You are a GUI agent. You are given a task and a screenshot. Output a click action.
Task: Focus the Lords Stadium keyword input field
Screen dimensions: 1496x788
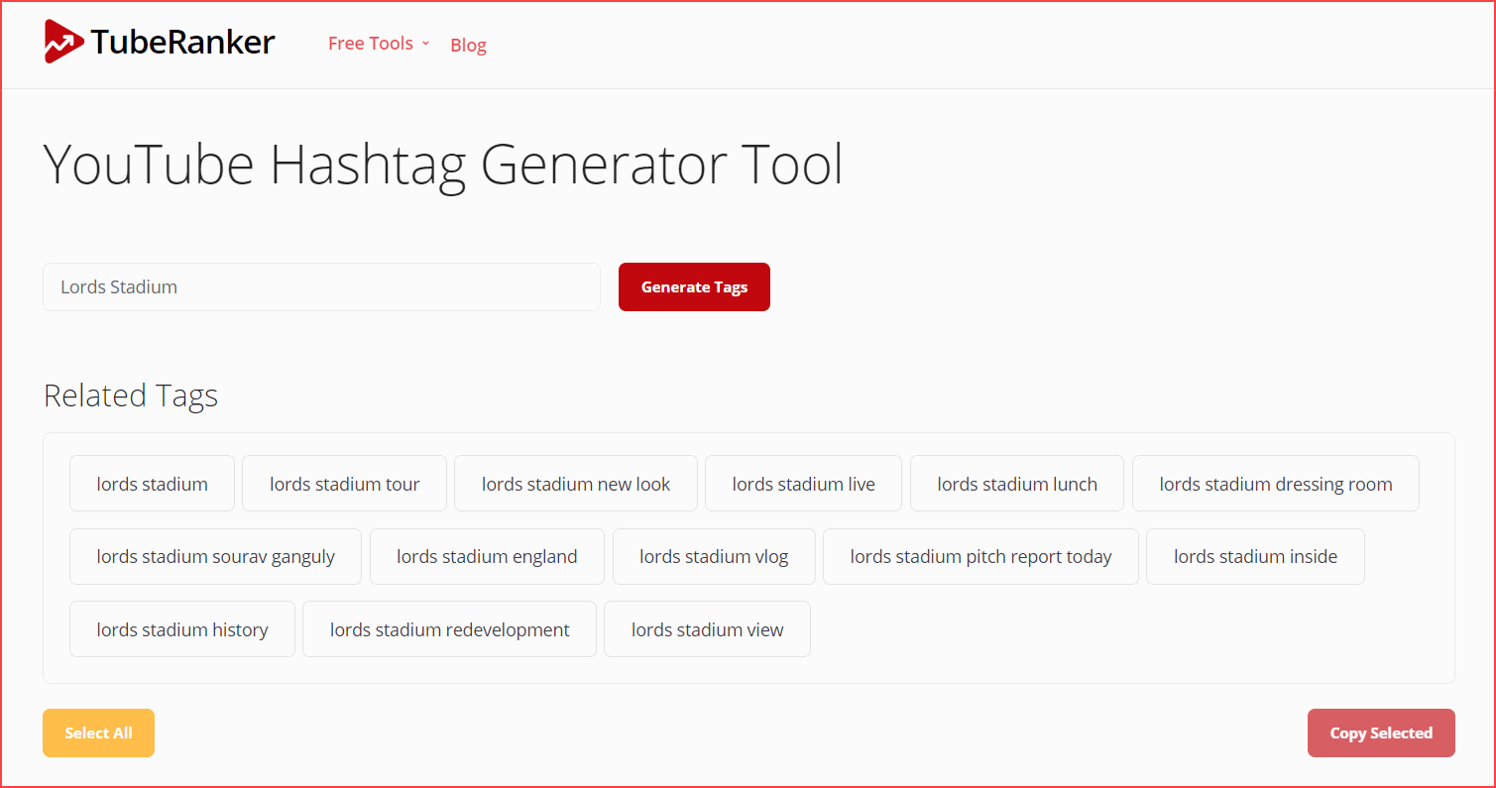coord(321,286)
